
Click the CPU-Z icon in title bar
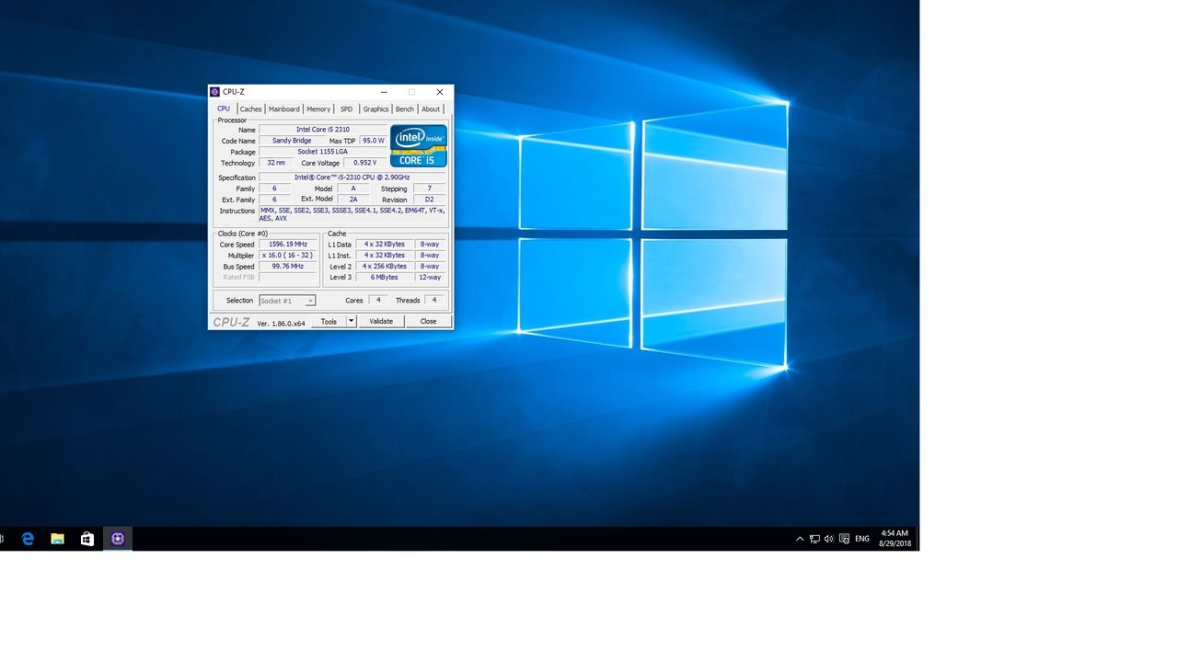click(214, 92)
